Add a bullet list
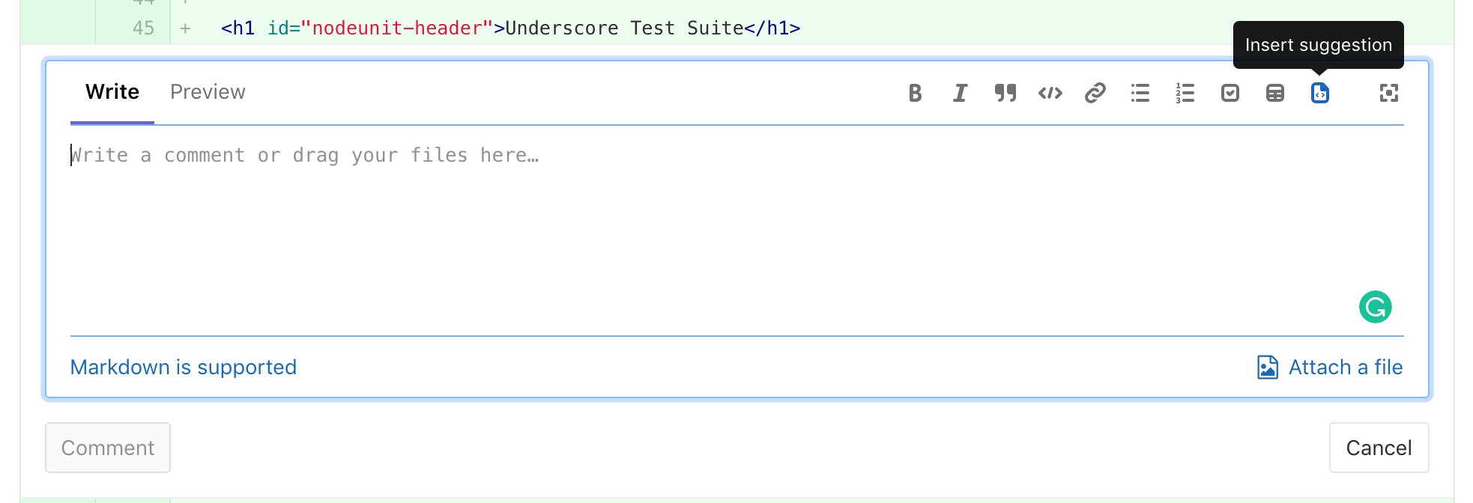1473x503 pixels. [1140, 93]
